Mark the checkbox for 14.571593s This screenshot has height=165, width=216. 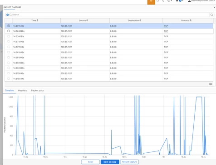click(9, 47)
